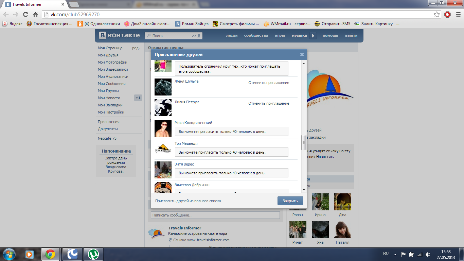Open member Роман avatar

[298, 202]
